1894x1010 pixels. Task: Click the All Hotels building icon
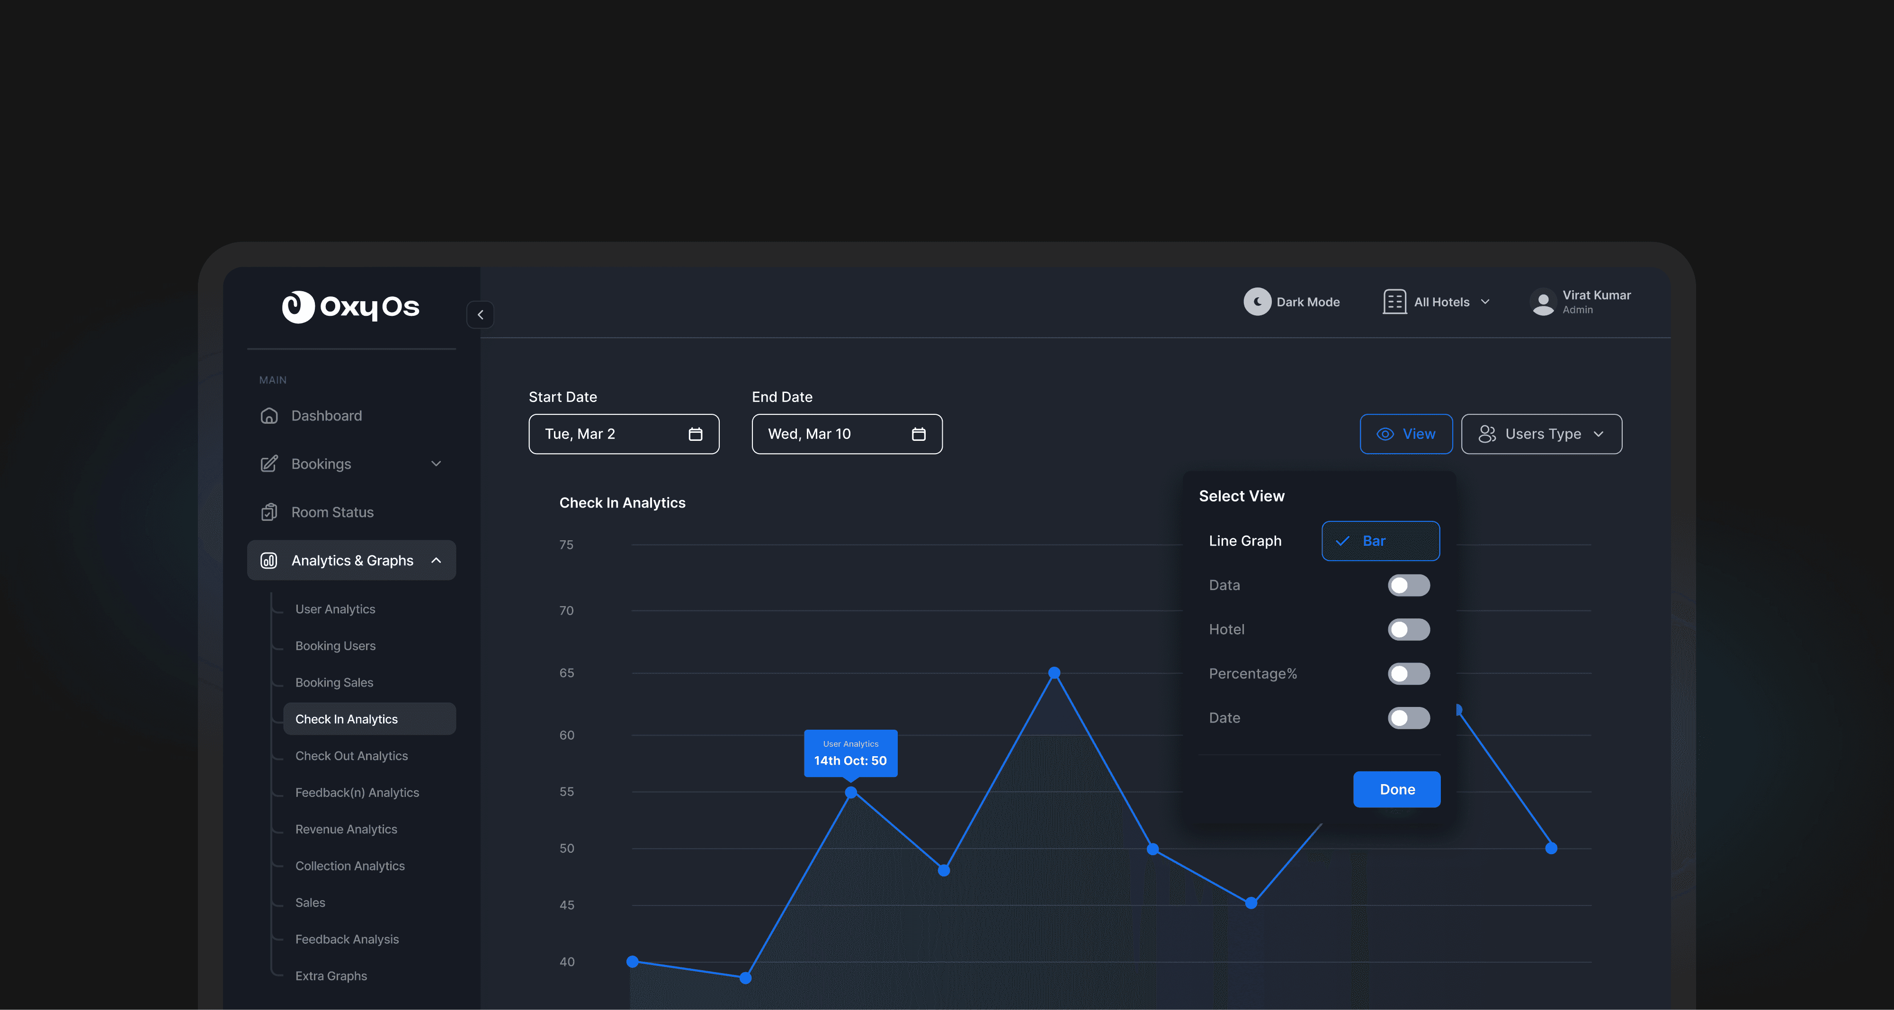tap(1394, 302)
